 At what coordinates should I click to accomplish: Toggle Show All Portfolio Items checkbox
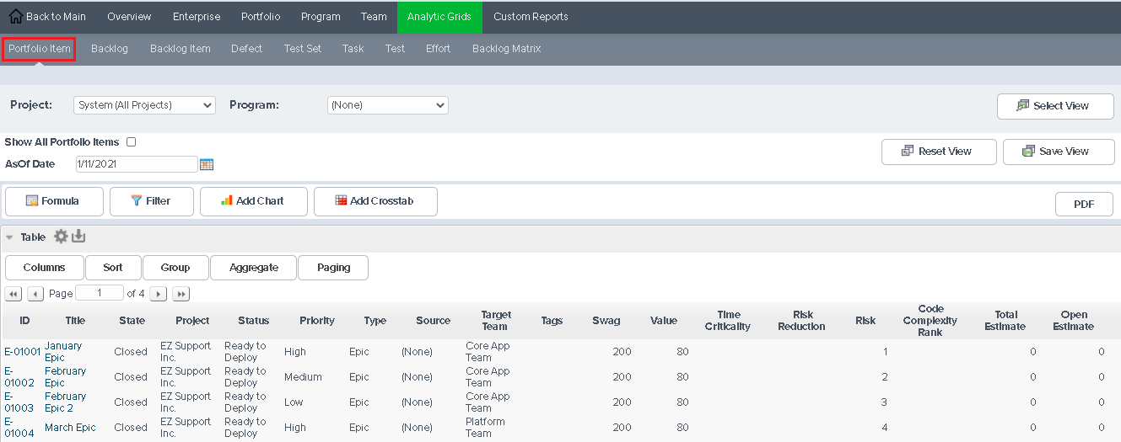pos(131,142)
